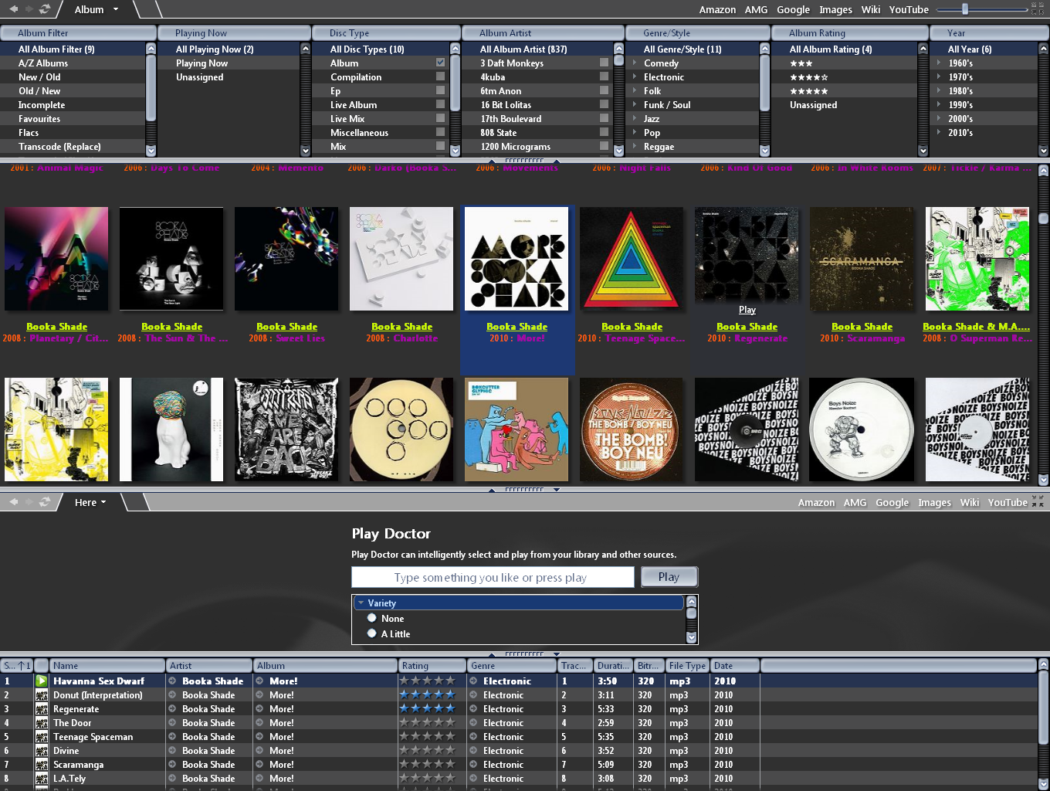The height and width of the screenshot is (791, 1050).
Task: Click the artist link arrow in Regenerate row
Action: point(173,709)
